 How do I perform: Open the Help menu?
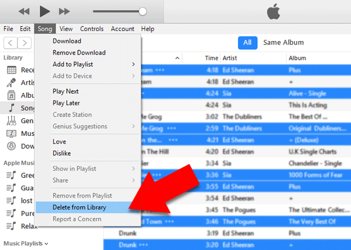(x=147, y=29)
